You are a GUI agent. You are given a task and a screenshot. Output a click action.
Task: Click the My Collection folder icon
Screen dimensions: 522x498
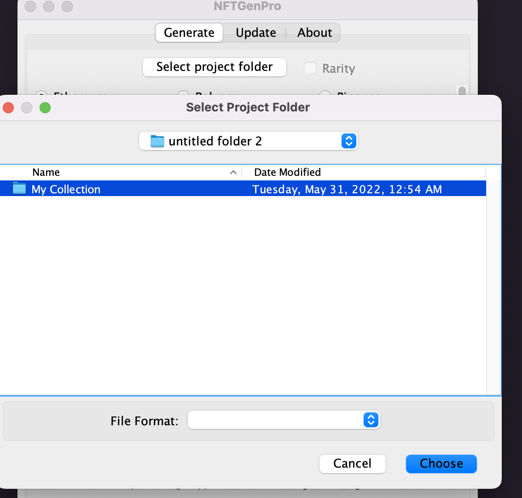[19, 188]
